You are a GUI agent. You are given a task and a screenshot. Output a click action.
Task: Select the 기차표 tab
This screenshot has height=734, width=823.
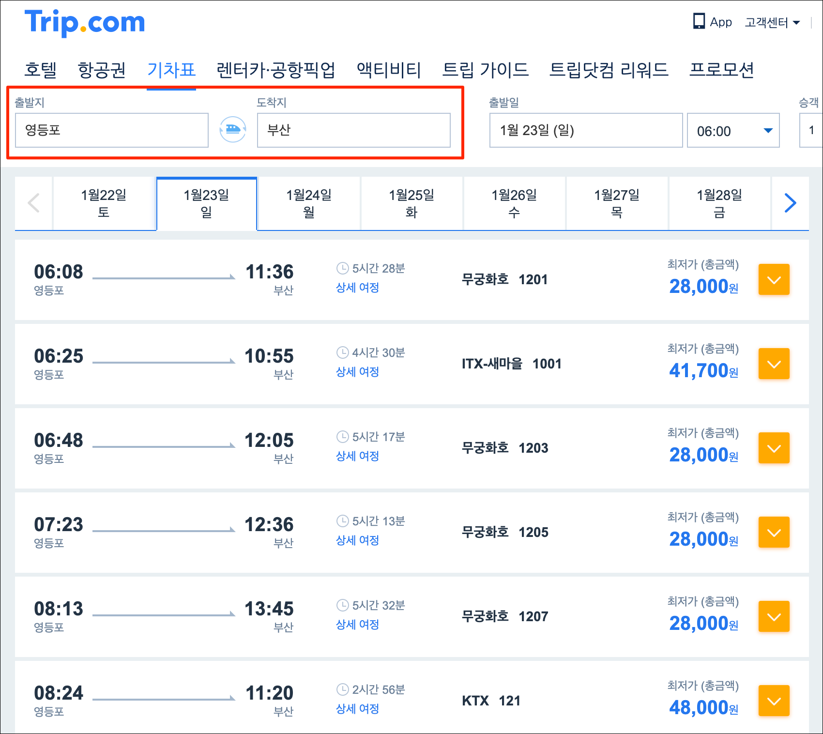point(171,70)
